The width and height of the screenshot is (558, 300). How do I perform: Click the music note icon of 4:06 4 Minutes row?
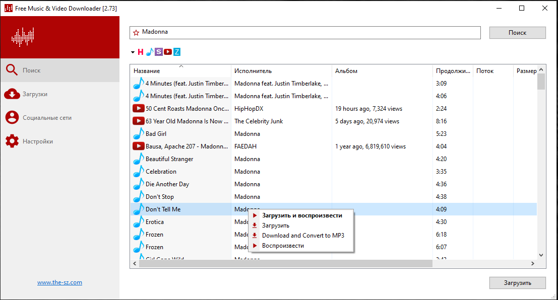[x=139, y=96]
